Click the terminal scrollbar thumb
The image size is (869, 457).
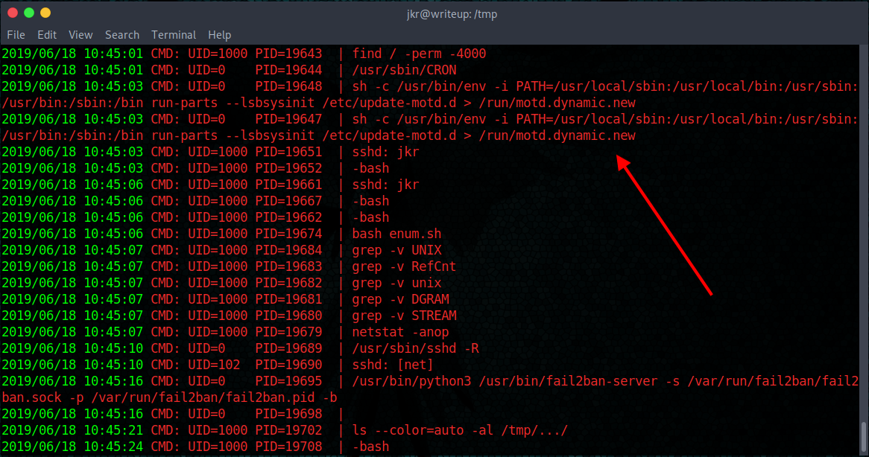pyautogui.click(x=864, y=438)
